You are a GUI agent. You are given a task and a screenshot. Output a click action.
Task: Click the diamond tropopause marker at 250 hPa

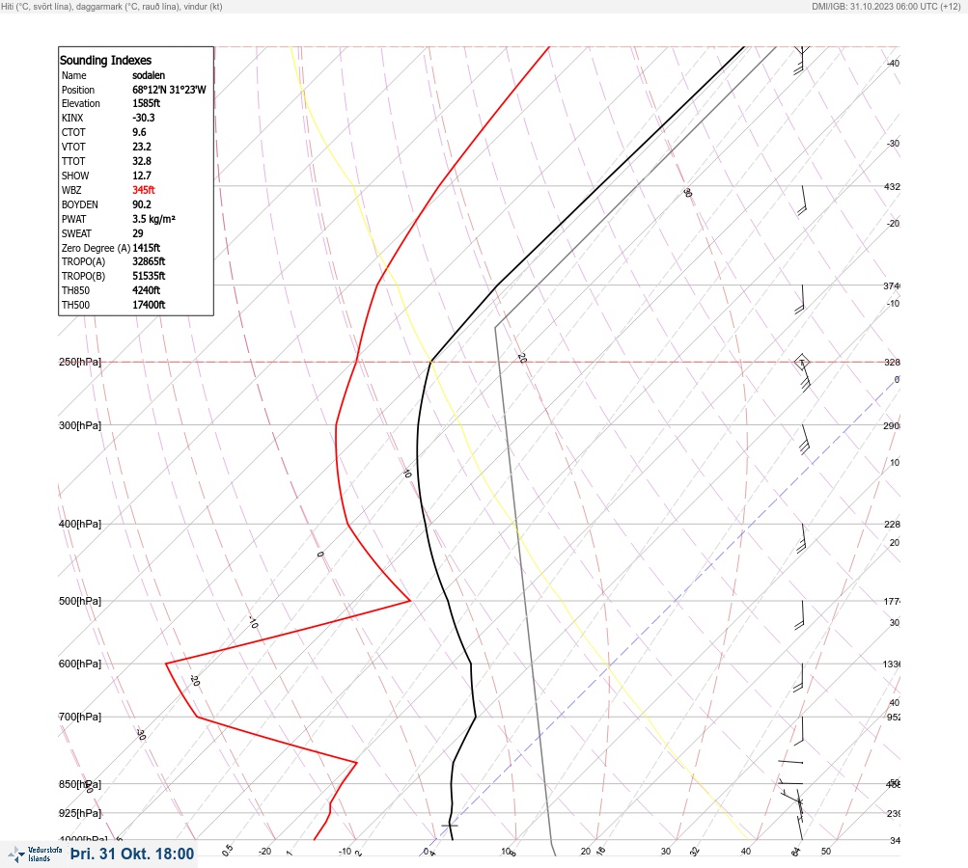802,361
